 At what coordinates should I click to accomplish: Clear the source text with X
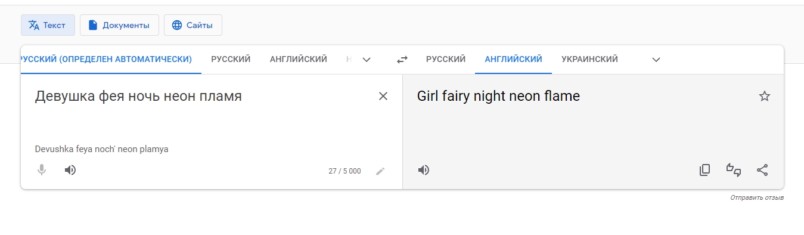click(383, 96)
